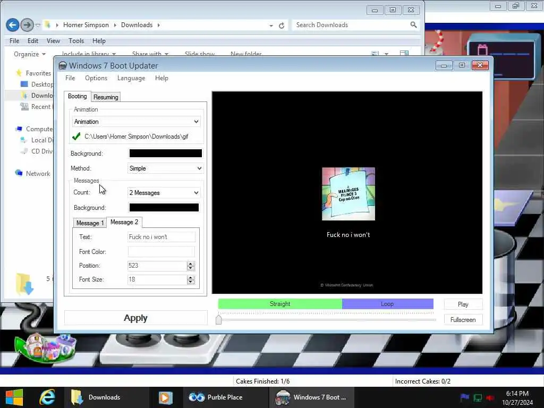
Task: Click the message Text input field
Action: (x=161, y=237)
